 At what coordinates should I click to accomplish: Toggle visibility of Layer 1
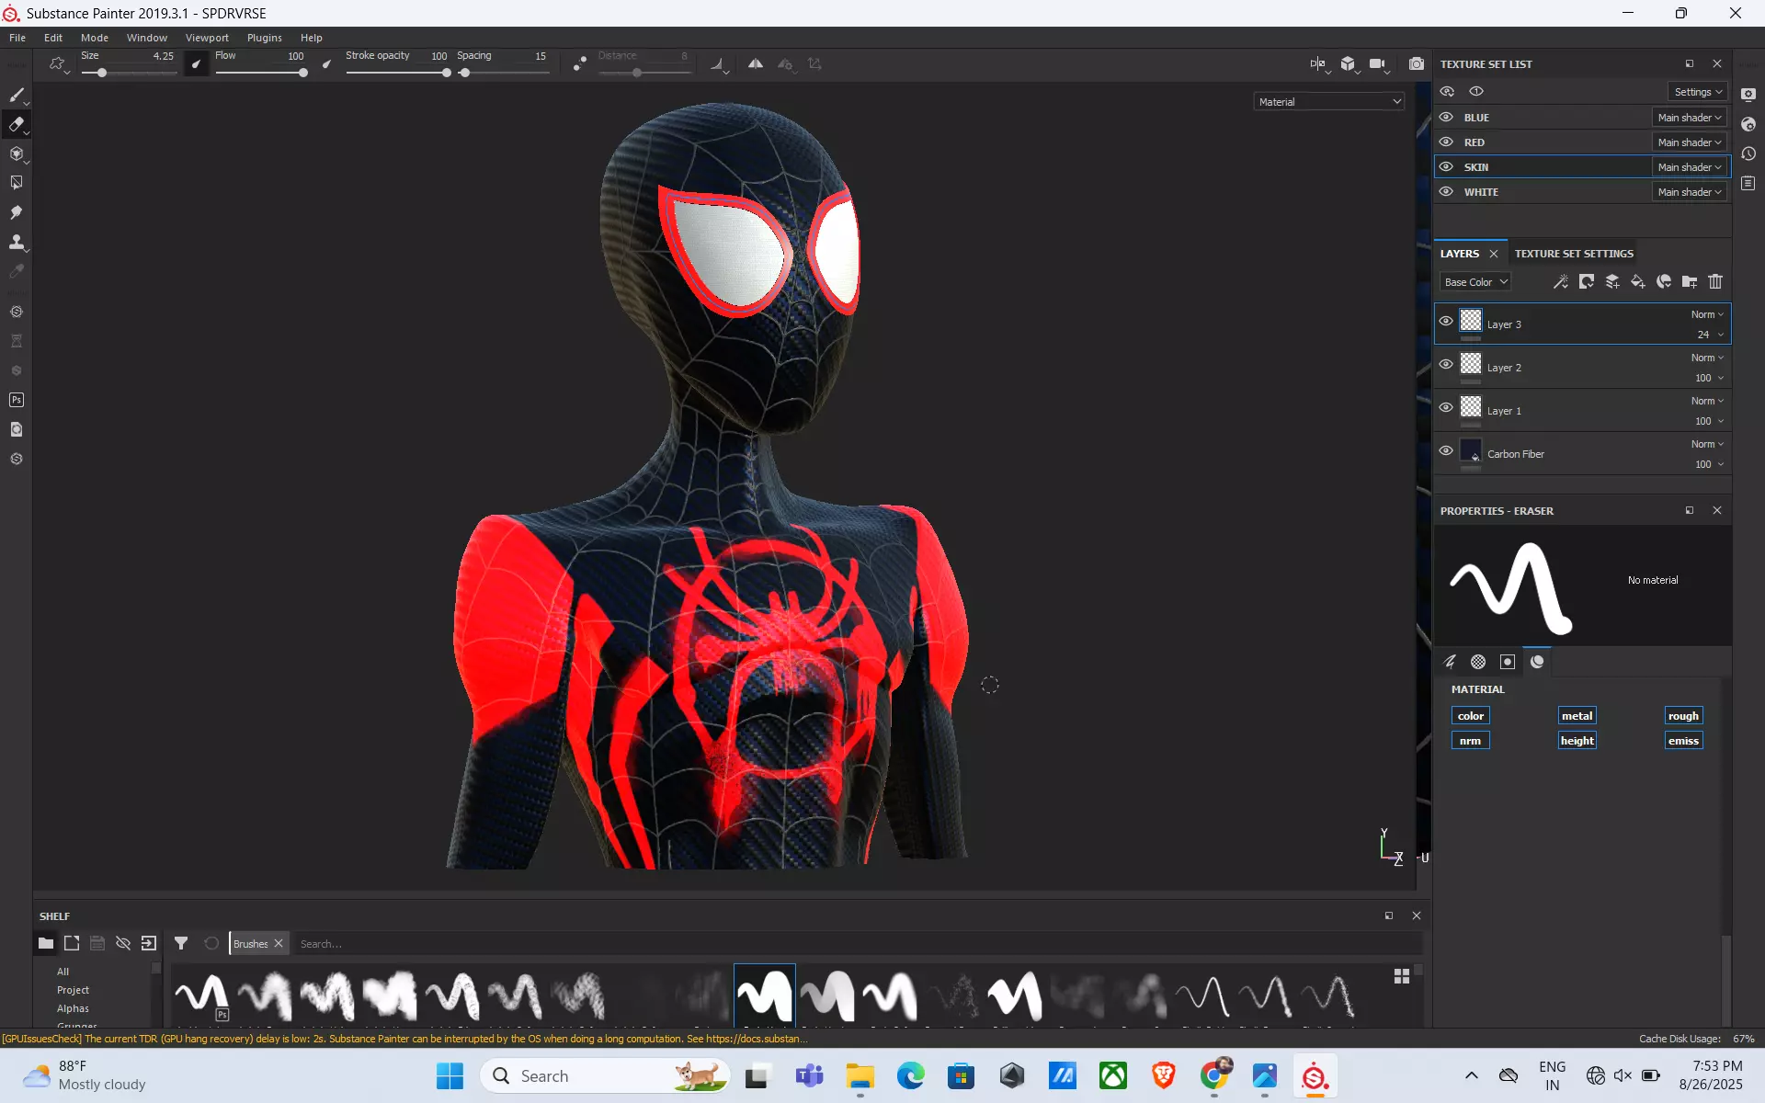(x=1446, y=408)
